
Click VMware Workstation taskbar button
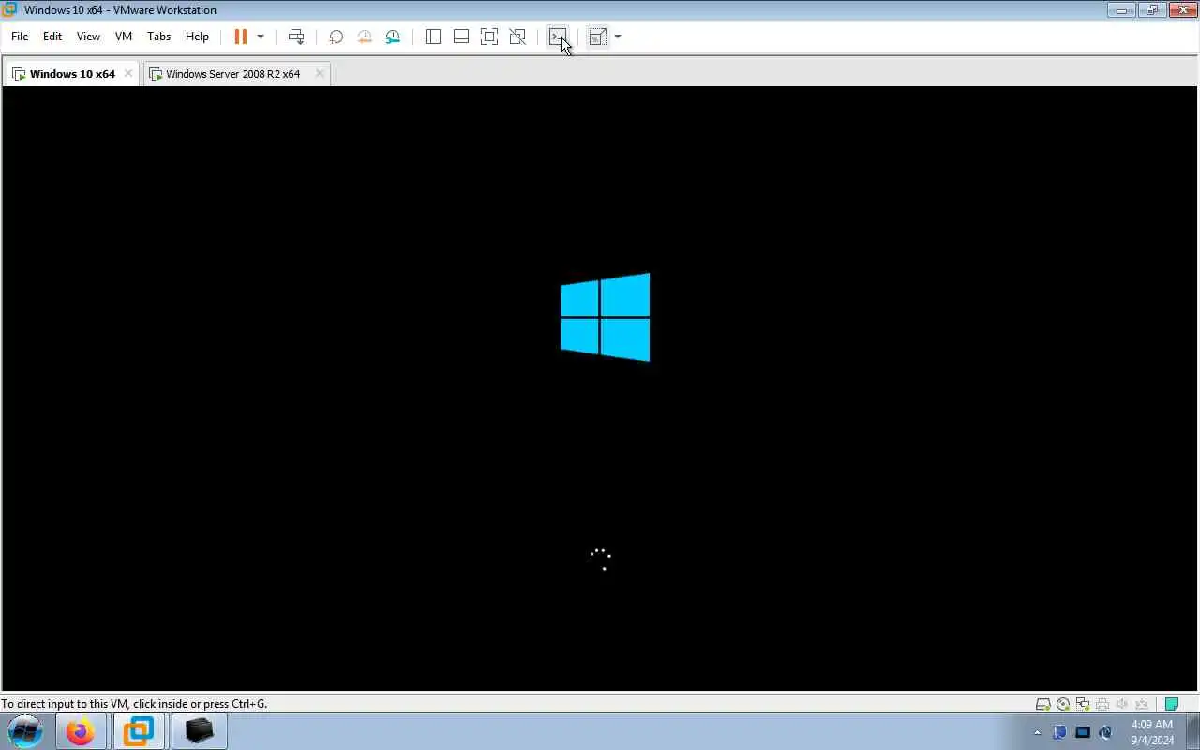(139, 731)
